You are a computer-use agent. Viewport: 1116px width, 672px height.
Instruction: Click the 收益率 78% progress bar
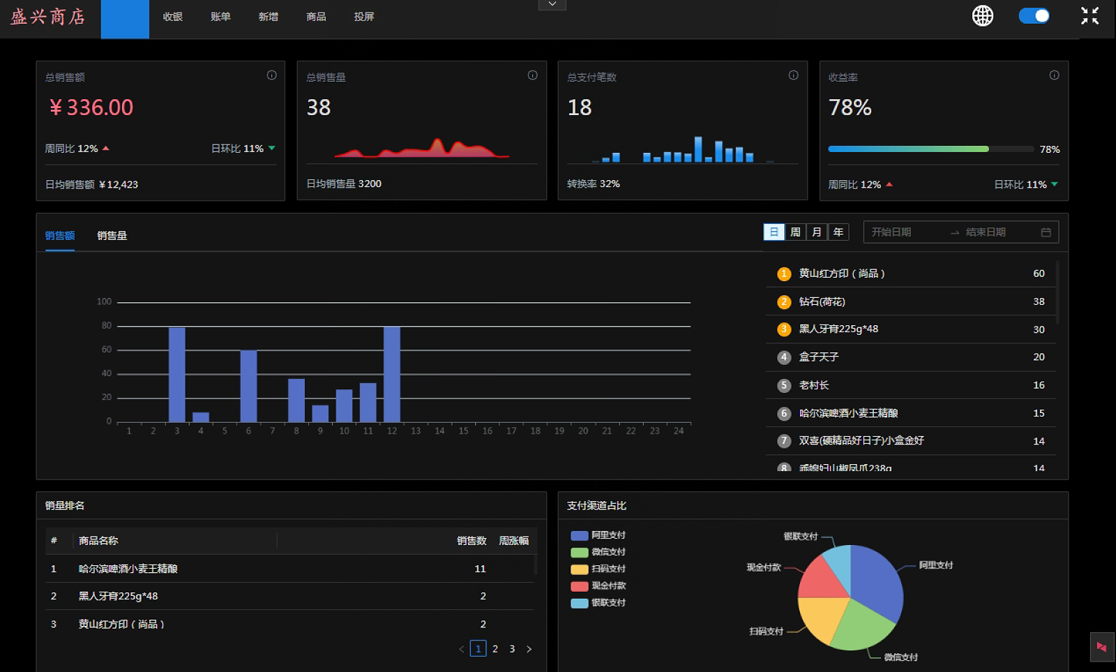930,149
